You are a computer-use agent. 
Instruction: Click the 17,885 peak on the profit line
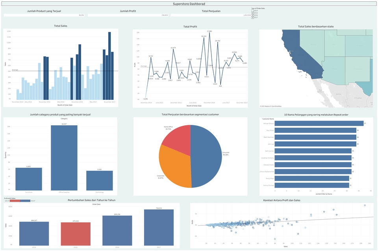click(x=209, y=32)
